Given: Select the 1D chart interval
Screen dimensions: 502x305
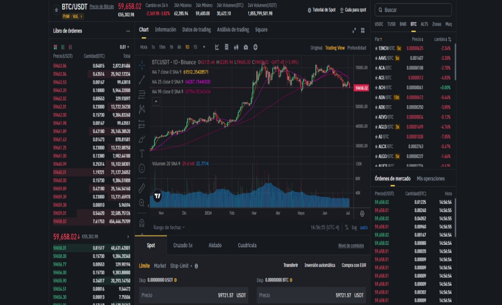Looking at the screenshot, I should [187, 47].
